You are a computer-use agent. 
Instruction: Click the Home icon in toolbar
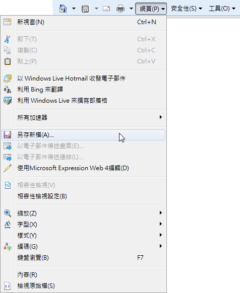[63, 9]
